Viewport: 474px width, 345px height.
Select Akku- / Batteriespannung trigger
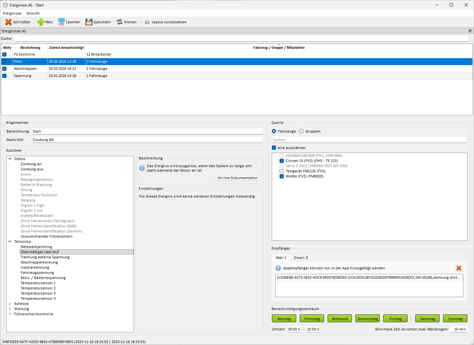coord(43,278)
